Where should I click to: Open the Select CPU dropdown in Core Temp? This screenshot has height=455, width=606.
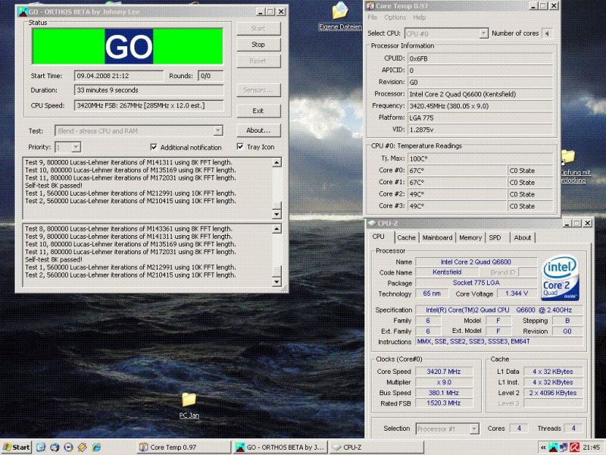[x=483, y=33]
